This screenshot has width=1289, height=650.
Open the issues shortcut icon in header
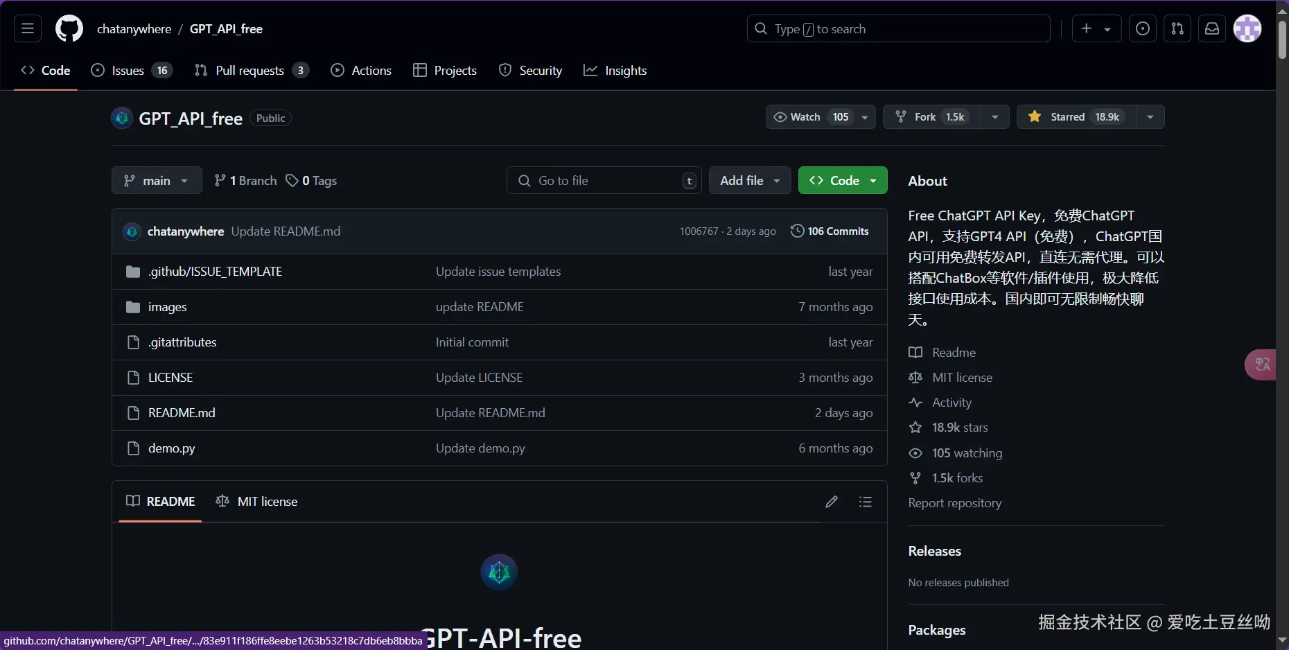[x=1143, y=28]
